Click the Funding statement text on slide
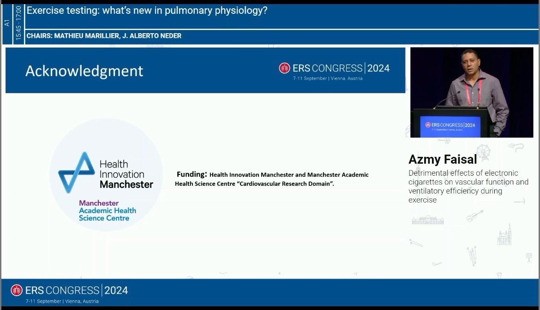 tap(272, 179)
